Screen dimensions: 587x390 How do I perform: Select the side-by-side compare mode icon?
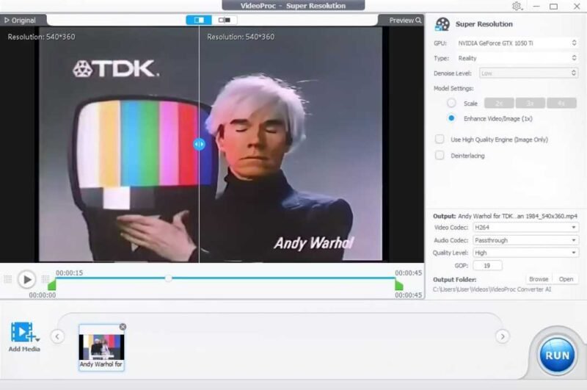click(225, 20)
